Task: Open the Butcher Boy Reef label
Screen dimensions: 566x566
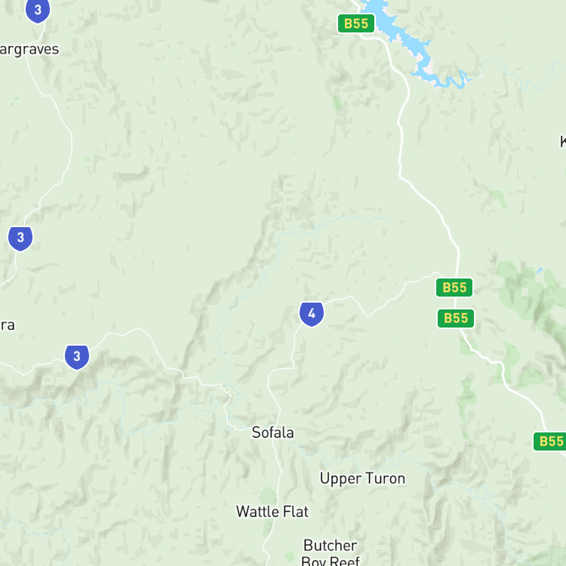Action: coord(331,552)
